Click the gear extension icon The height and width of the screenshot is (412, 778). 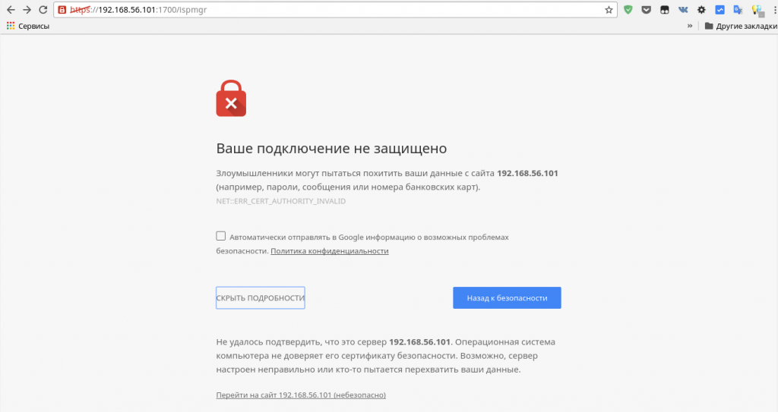click(701, 11)
